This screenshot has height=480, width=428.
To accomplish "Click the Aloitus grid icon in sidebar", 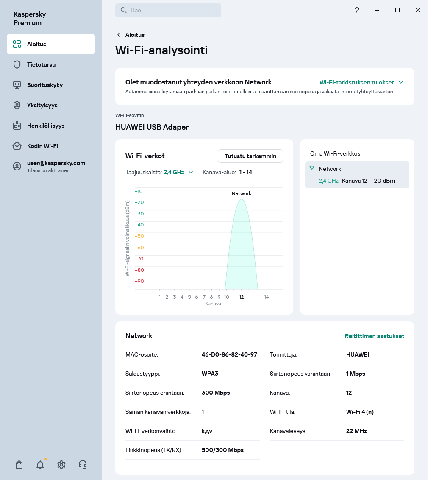I will [x=17, y=44].
